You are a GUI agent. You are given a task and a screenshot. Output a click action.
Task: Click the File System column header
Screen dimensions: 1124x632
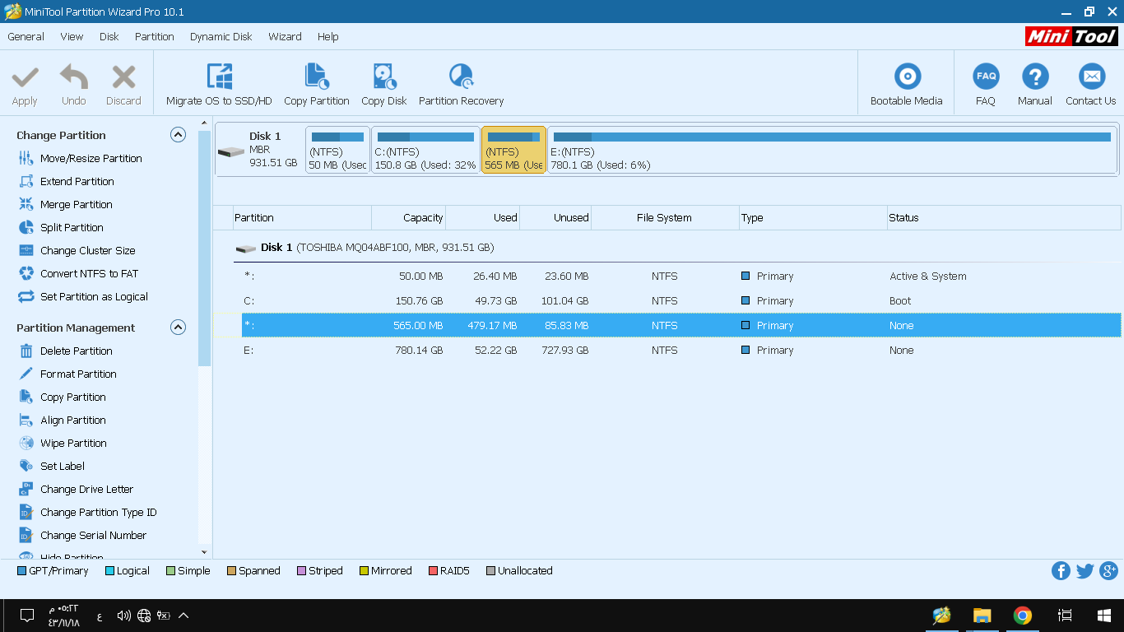665,218
